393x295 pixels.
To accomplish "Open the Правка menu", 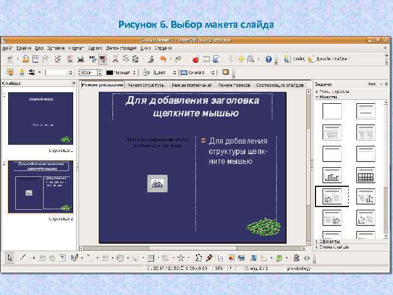I will 24,48.
